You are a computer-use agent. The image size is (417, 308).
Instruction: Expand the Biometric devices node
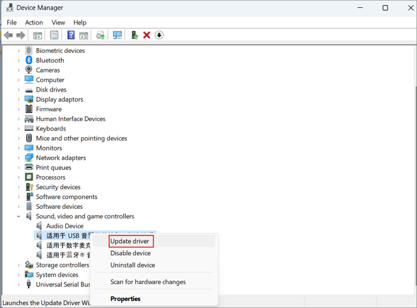coord(18,51)
